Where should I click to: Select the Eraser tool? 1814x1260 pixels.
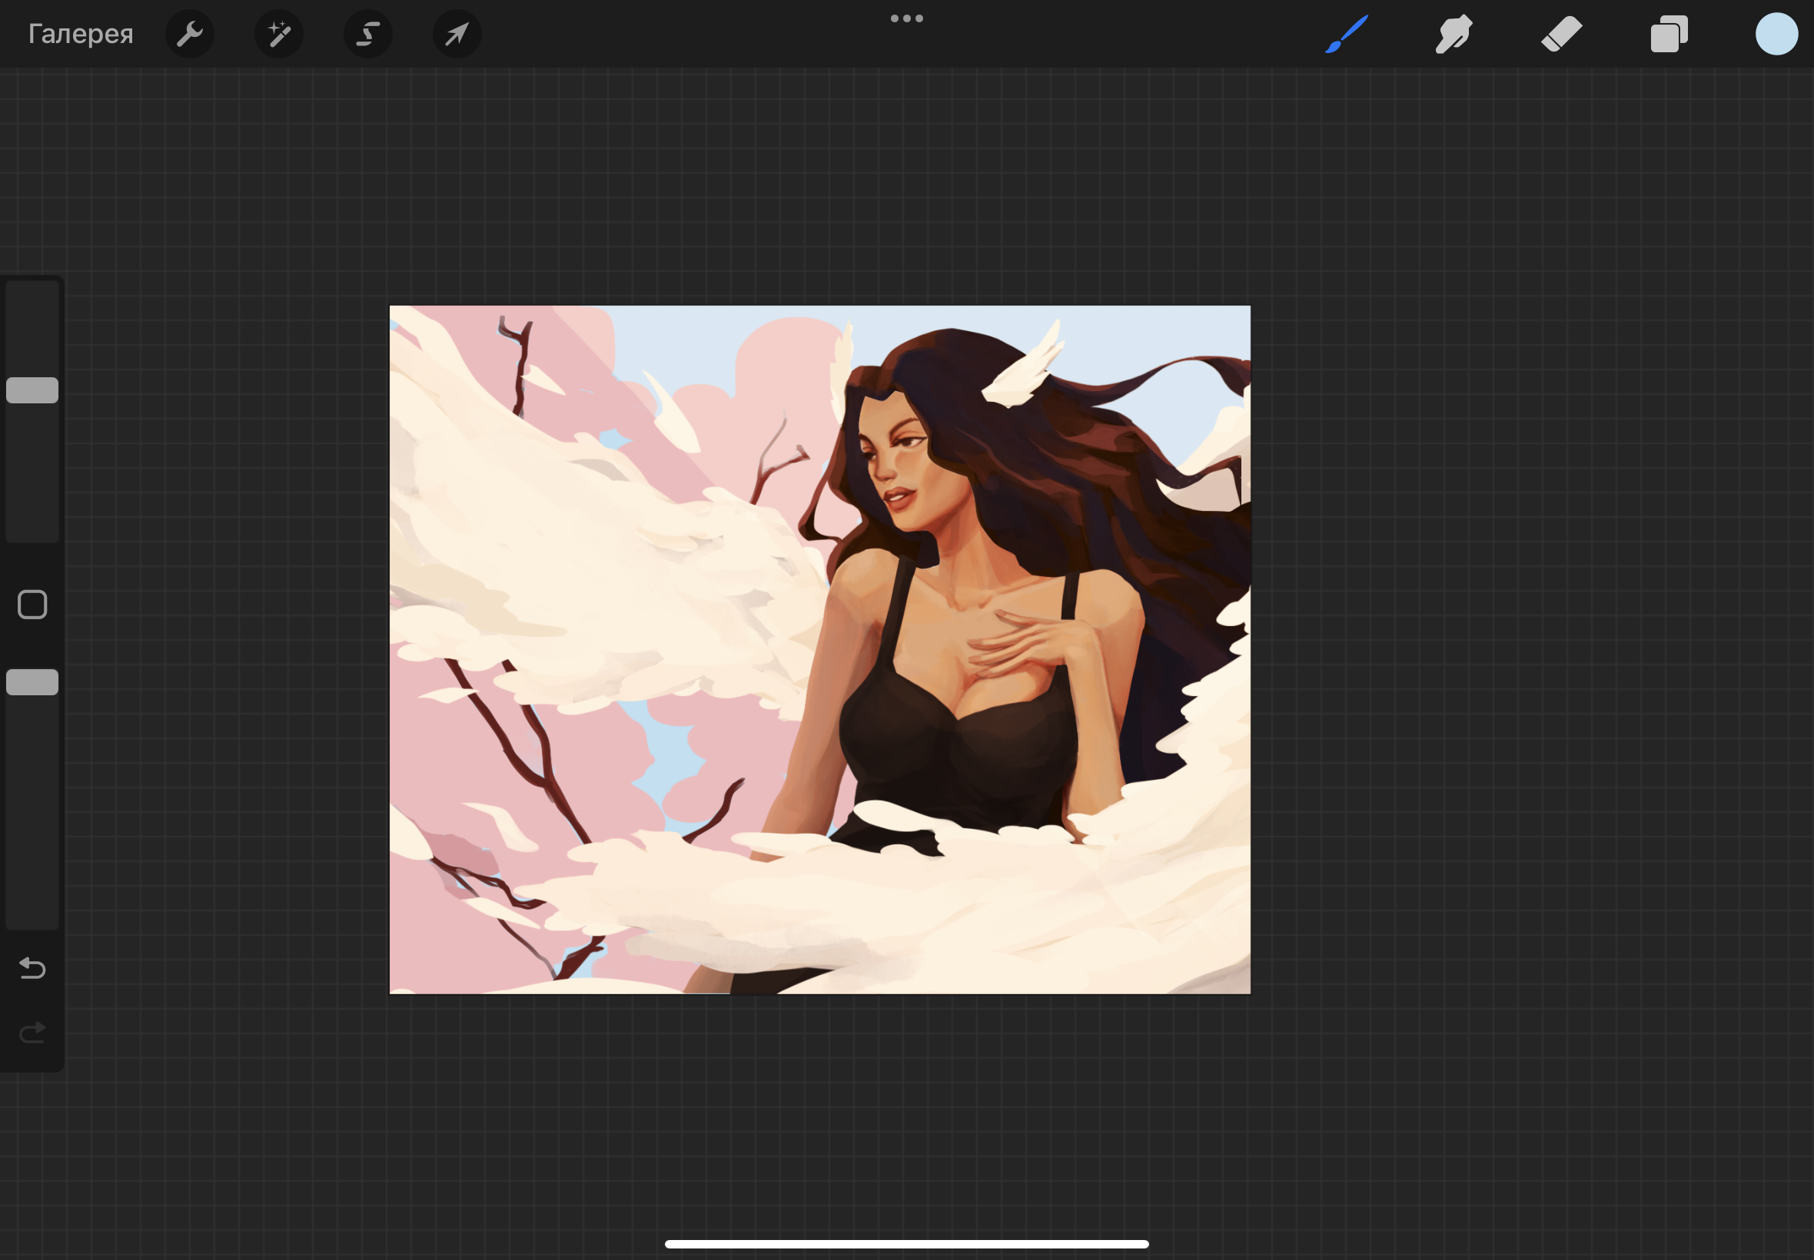(1561, 35)
